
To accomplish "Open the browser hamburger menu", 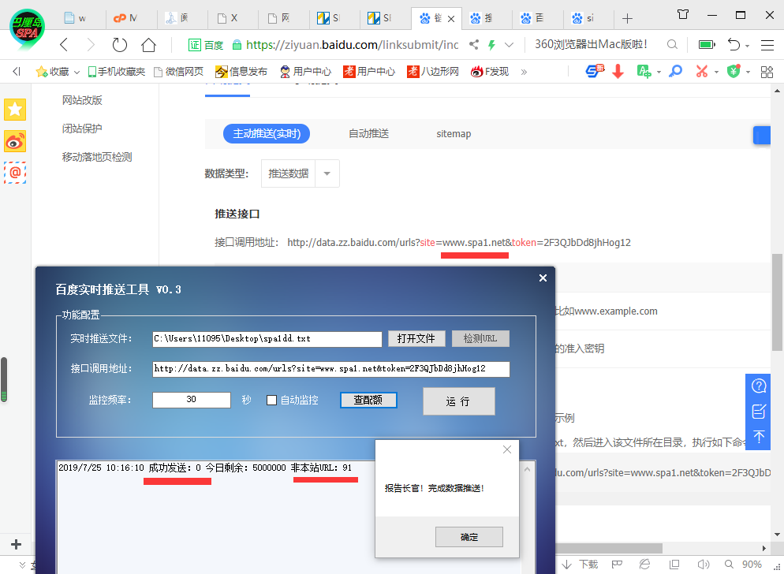I will coord(767,45).
